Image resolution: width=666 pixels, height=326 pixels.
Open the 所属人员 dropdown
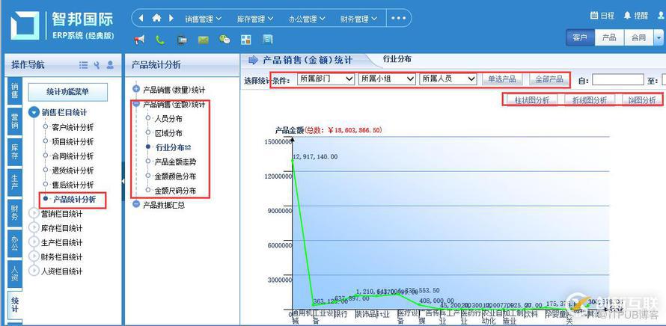click(x=448, y=79)
